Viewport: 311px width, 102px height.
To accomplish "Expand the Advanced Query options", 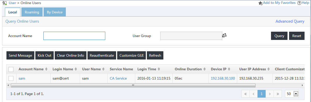I will coord(290,21).
